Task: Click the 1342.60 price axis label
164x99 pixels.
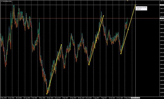Action: (x=162, y=17)
